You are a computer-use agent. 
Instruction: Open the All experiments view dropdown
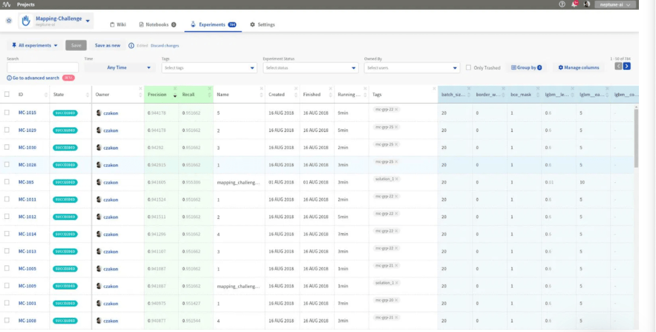pyautogui.click(x=35, y=45)
